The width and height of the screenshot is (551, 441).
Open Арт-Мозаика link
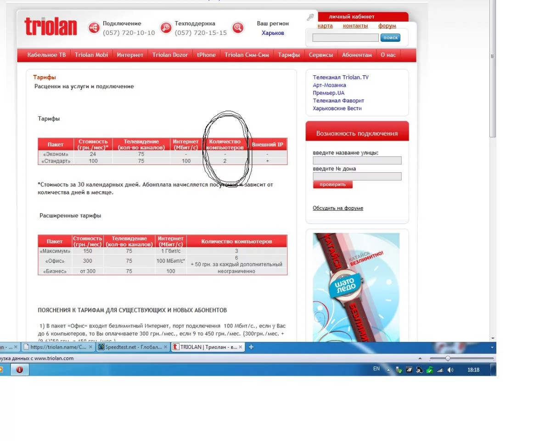point(329,85)
